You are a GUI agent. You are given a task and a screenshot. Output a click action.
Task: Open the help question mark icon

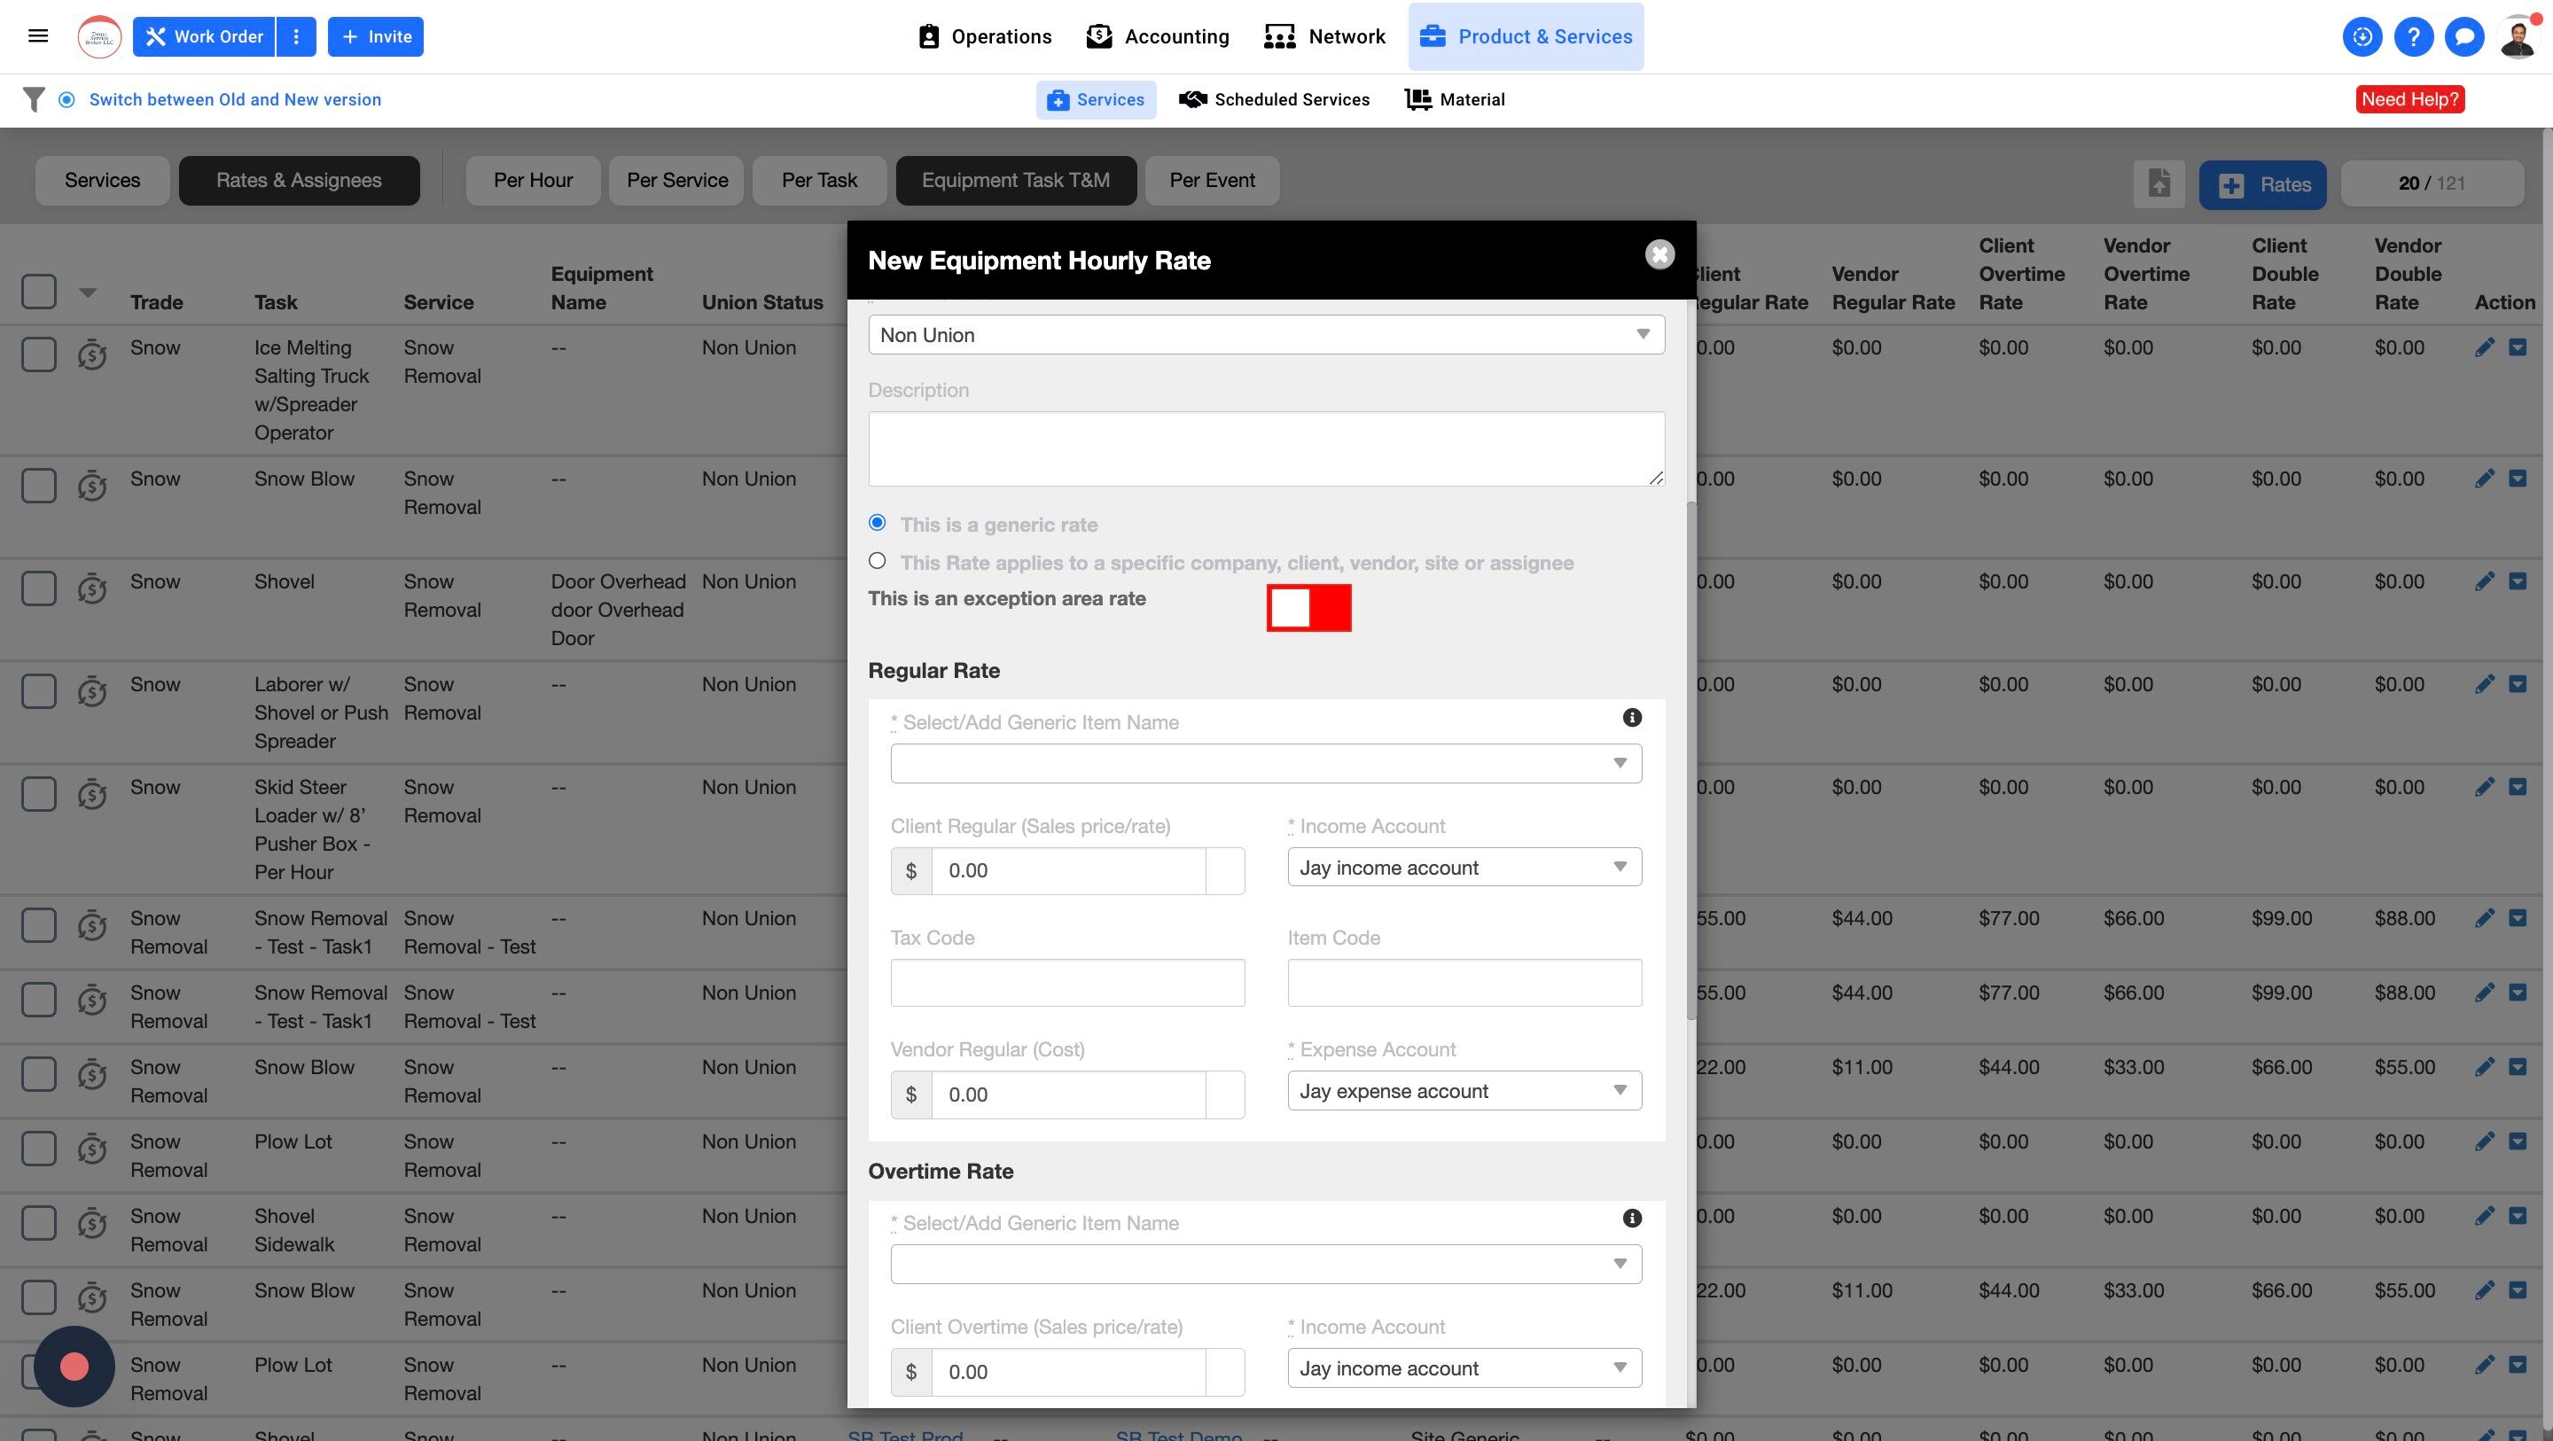coord(2413,36)
